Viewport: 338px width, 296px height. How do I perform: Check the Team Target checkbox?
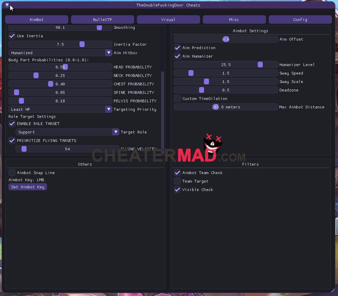pyautogui.click(x=177, y=181)
